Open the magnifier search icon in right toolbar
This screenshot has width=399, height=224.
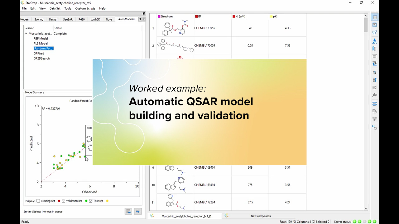[374, 72]
